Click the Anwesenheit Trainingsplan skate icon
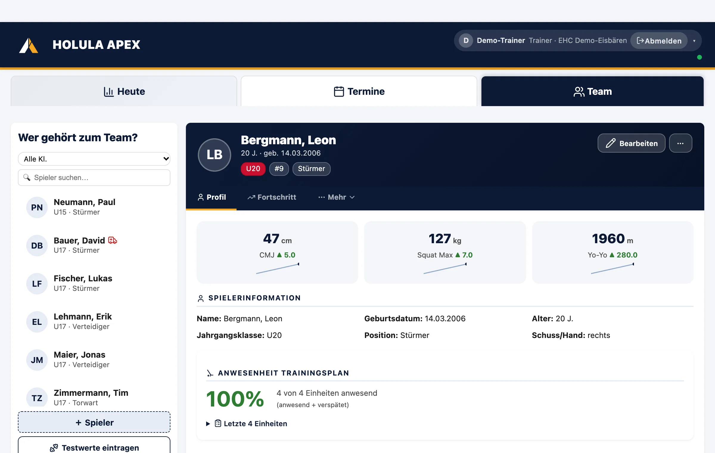This screenshot has height=453, width=715. point(210,373)
